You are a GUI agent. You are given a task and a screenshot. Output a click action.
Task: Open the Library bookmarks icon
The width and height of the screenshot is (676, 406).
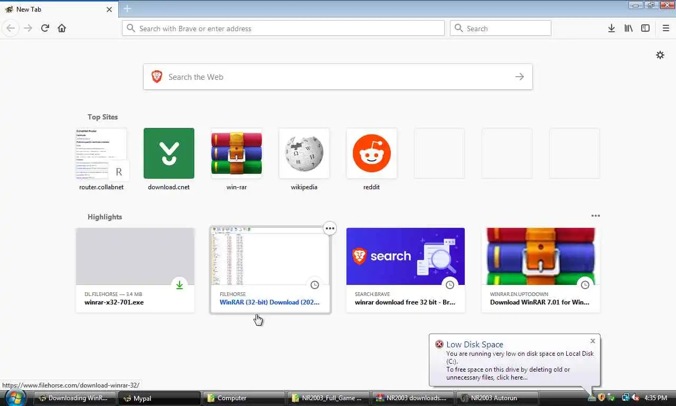pos(628,29)
